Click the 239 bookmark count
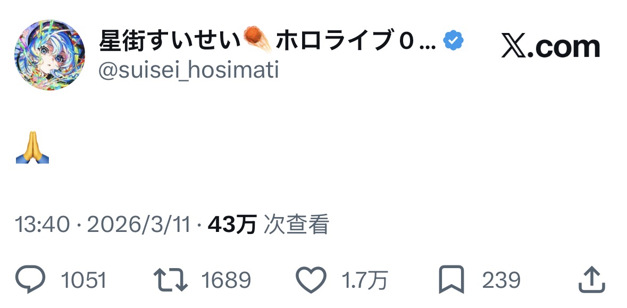 pyautogui.click(x=501, y=280)
